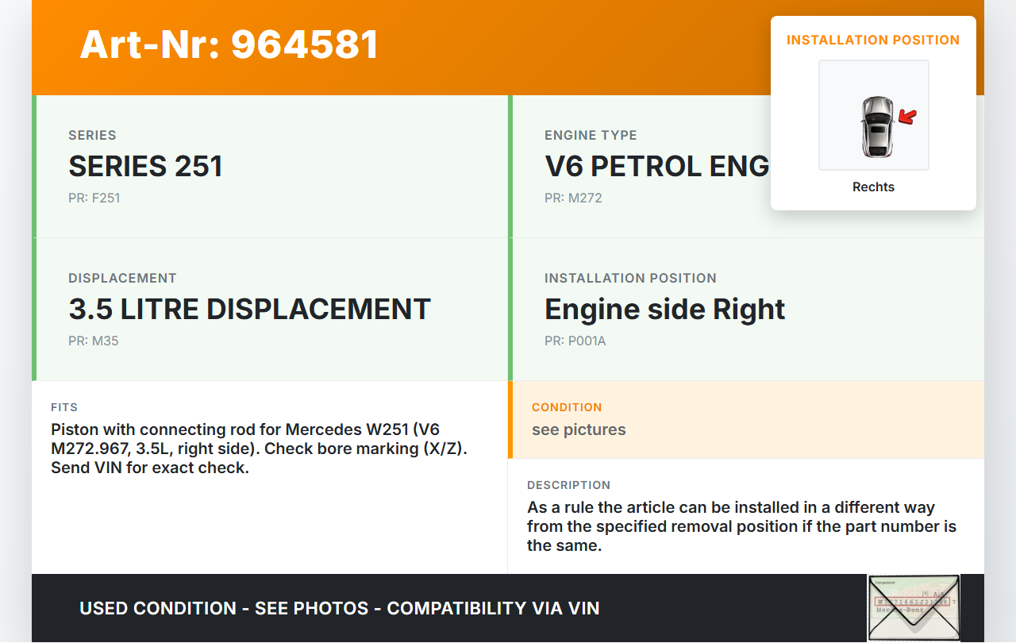Screen dimensions: 1016x643
Task: Click the 'PR: M35' code
Action: click(93, 341)
